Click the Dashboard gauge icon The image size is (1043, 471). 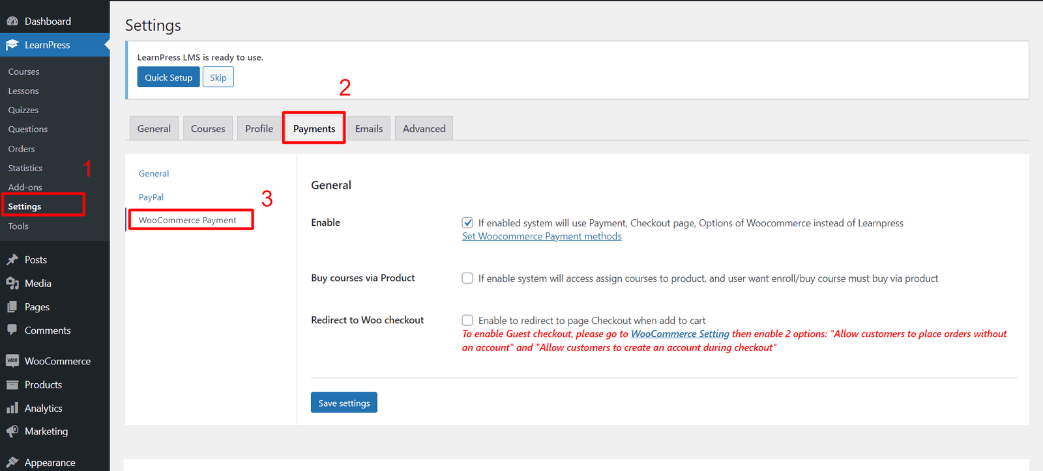pyautogui.click(x=12, y=21)
